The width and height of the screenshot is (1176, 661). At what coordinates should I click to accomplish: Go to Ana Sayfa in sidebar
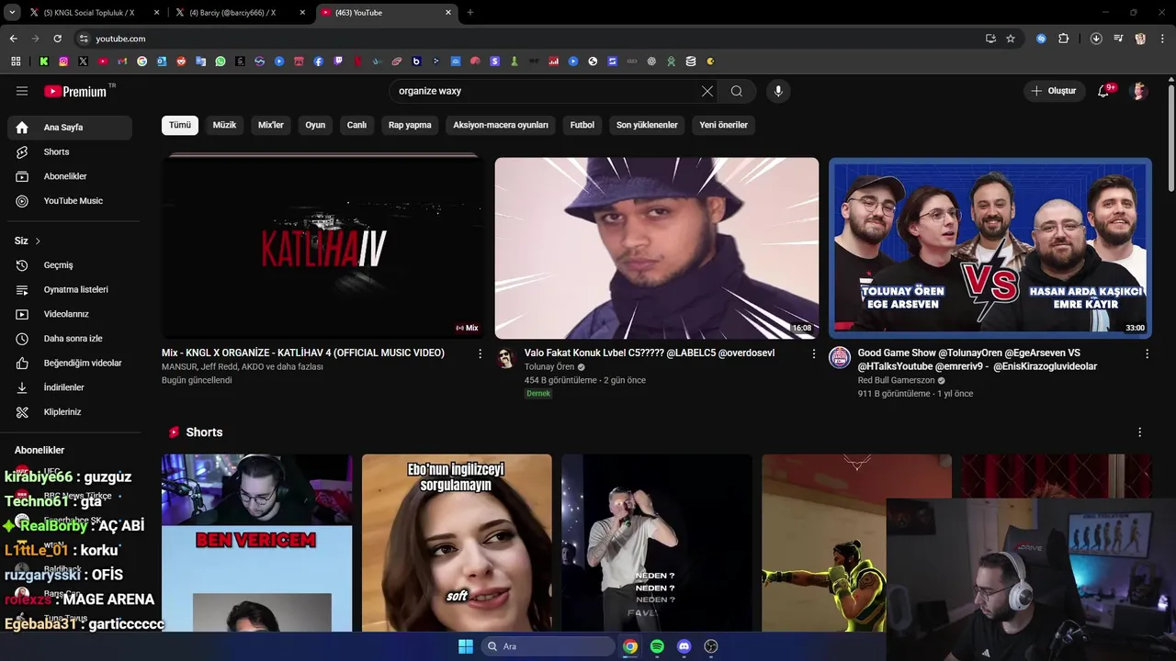point(70,128)
